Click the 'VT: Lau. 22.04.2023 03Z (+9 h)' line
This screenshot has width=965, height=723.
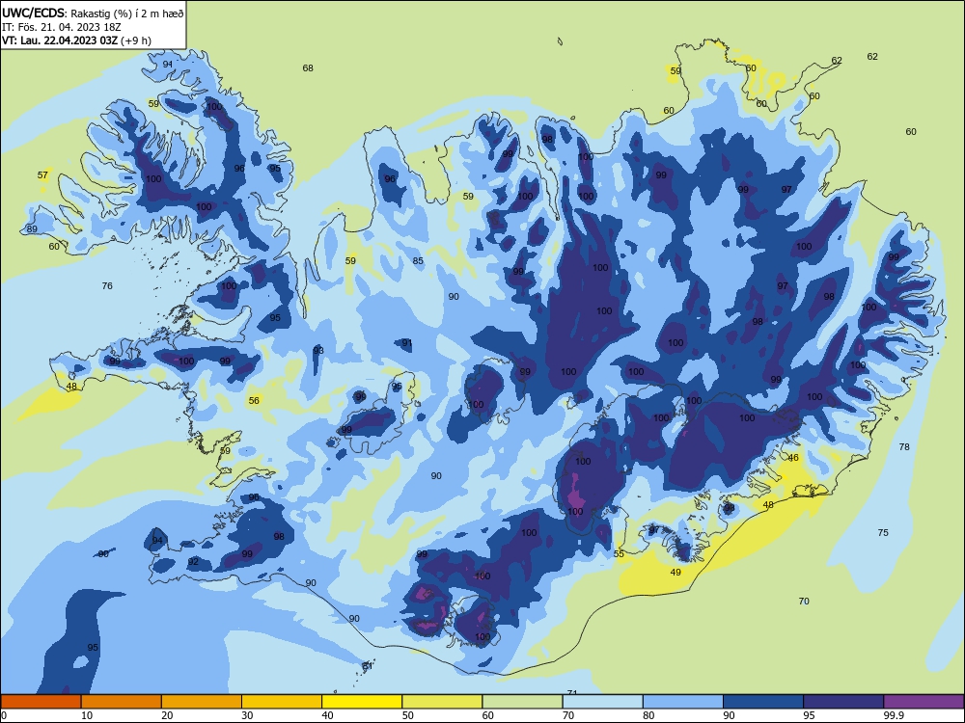point(76,40)
